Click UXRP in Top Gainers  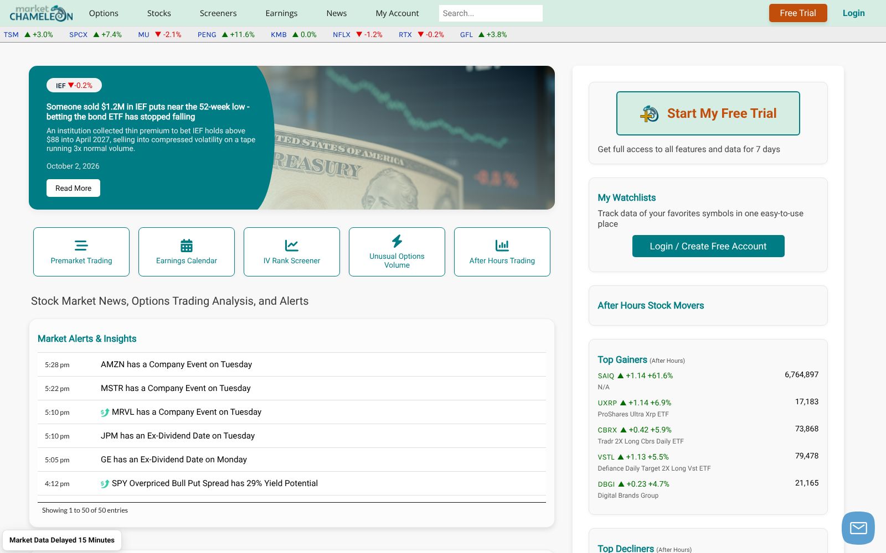[607, 403]
